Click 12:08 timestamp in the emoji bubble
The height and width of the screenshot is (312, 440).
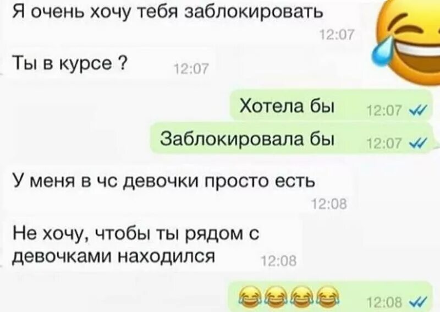(x=384, y=302)
